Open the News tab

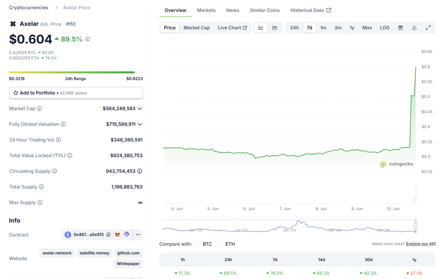tap(233, 10)
